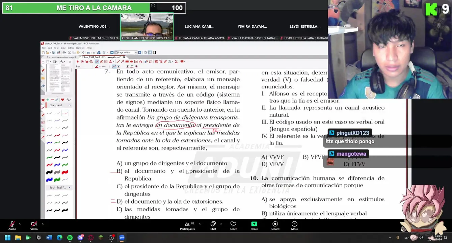The width and height of the screenshot is (452, 243).
Task: Open Zoom Participants panel
Action: point(187,226)
